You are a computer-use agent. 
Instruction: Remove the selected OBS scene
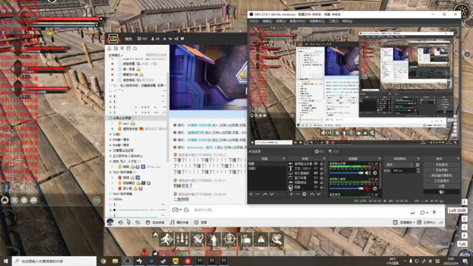(257, 194)
